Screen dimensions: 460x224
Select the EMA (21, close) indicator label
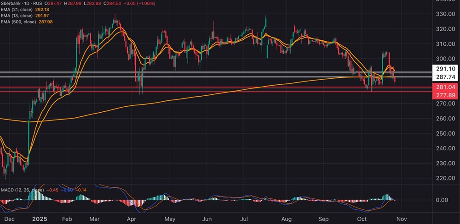pos(16,10)
